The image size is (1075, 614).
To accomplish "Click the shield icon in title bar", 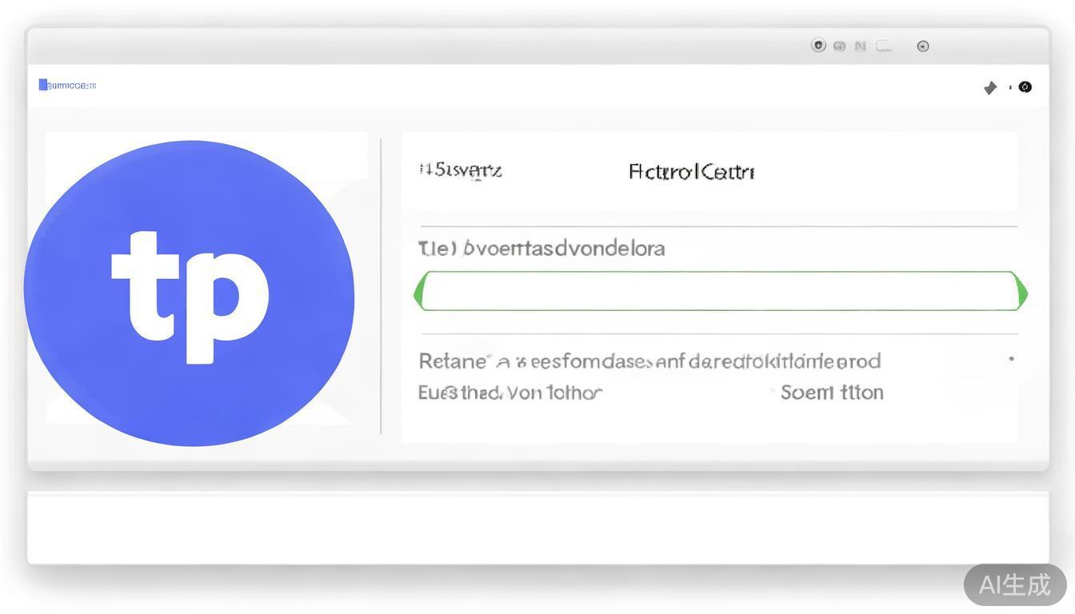I will click(x=818, y=46).
